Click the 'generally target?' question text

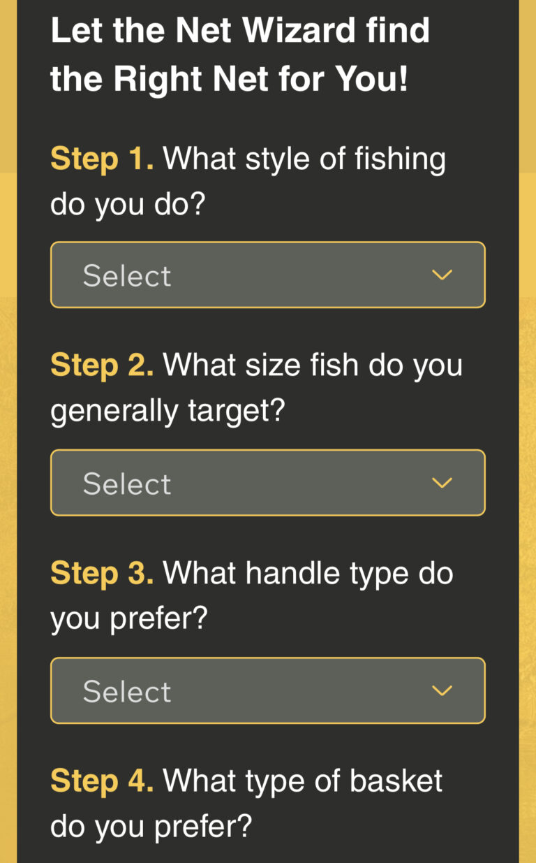pos(167,412)
